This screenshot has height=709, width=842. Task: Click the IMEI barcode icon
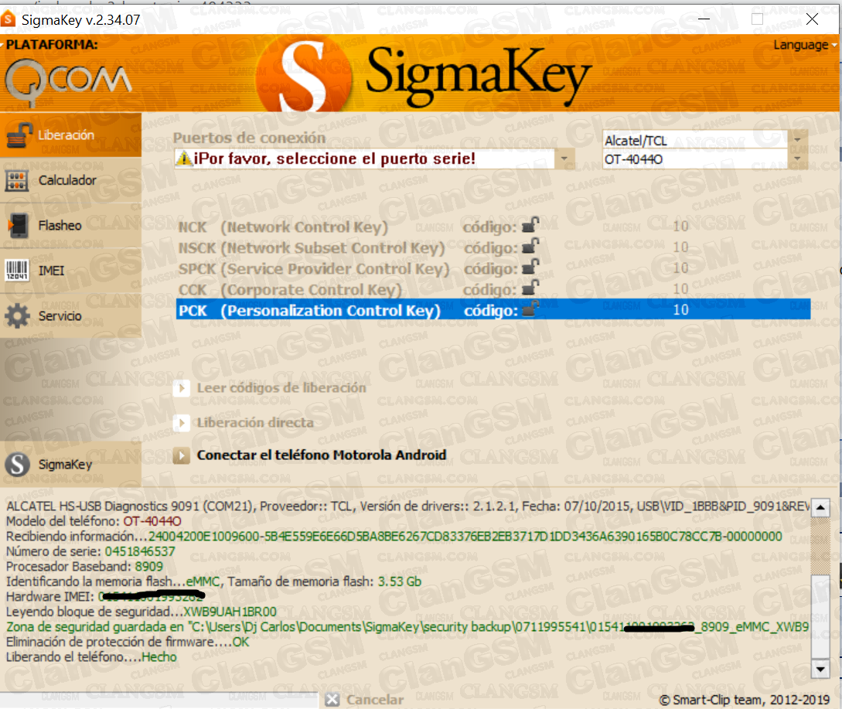click(x=17, y=270)
